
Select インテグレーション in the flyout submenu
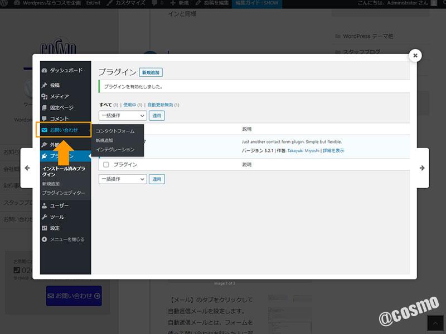tap(115, 150)
